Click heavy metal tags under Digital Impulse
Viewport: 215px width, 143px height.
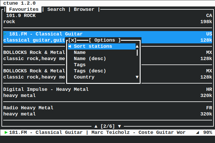pyautogui.click(x=19, y=96)
